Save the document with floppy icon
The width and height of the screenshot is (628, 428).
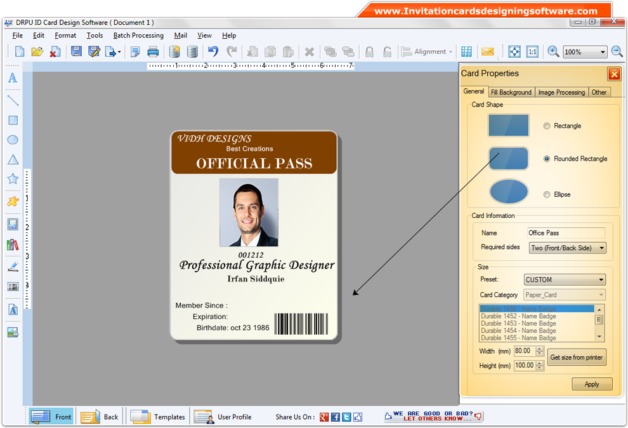pyautogui.click(x=76, y=51)
